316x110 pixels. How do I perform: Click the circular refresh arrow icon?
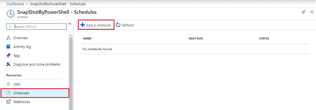pyautogui.click(x=118, y=25)
